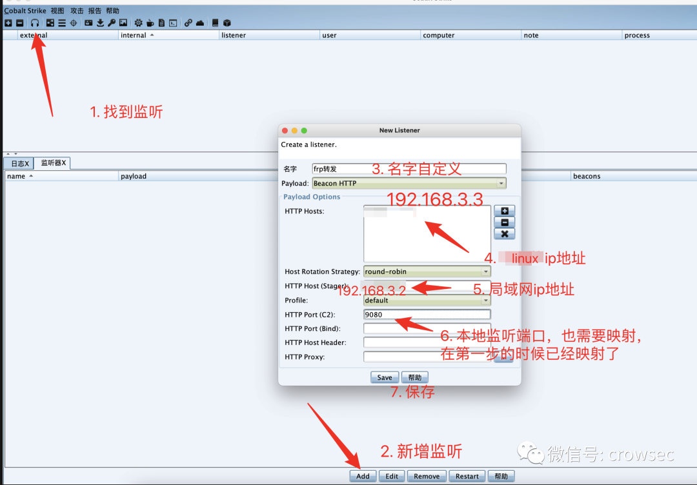Screen dimensions: 697x485
Task: Click the document Office macro icon
Action: [x=161, y=23]
